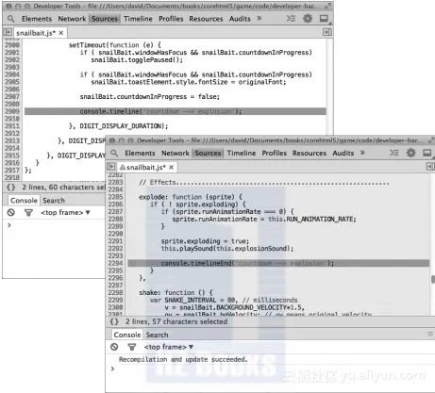Click the search magnifier in the back DevTools window
Image resolution: width=435 pixels, height=393 pixels.
[x=10, y=19]
